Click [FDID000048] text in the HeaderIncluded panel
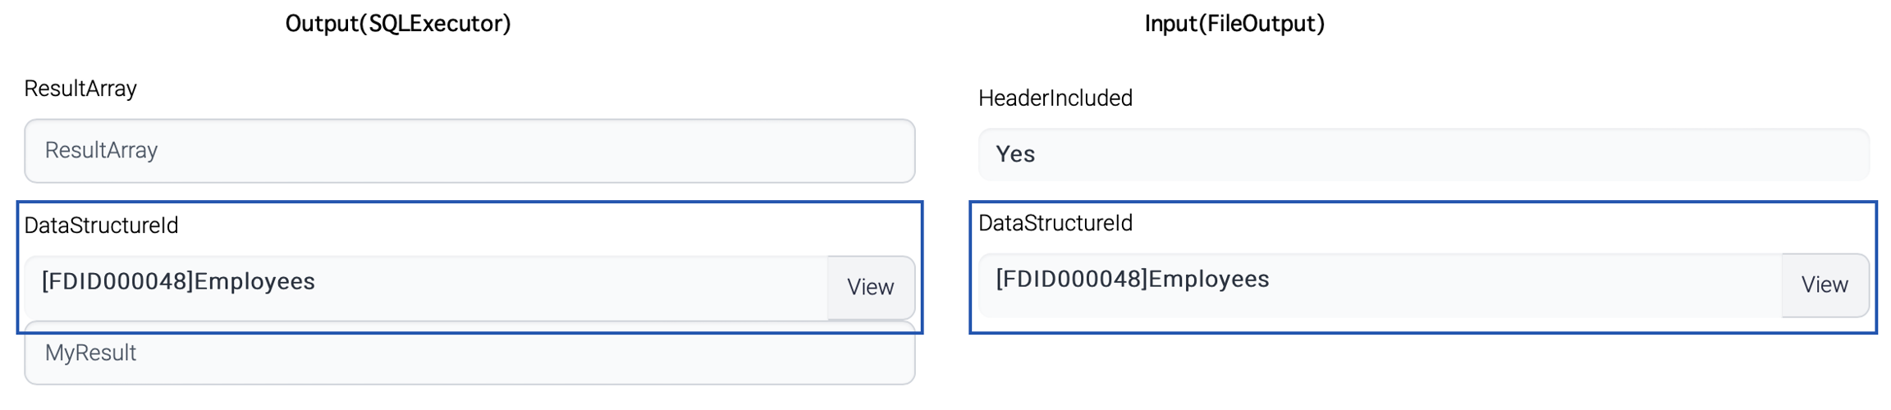1891x410 pixels. pyautogui.click(x=1071, y=280)
